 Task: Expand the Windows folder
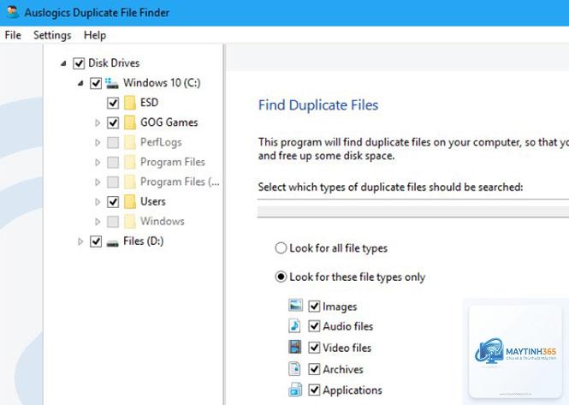pos(98,222)
